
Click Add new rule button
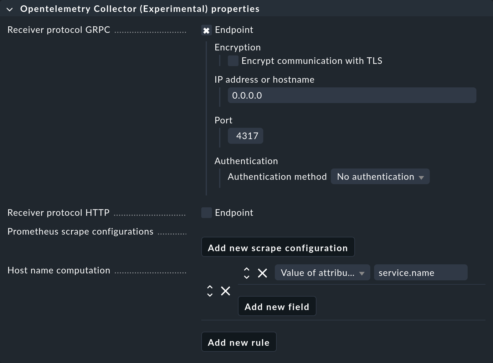pyautogui.click(x=239, y=342)
